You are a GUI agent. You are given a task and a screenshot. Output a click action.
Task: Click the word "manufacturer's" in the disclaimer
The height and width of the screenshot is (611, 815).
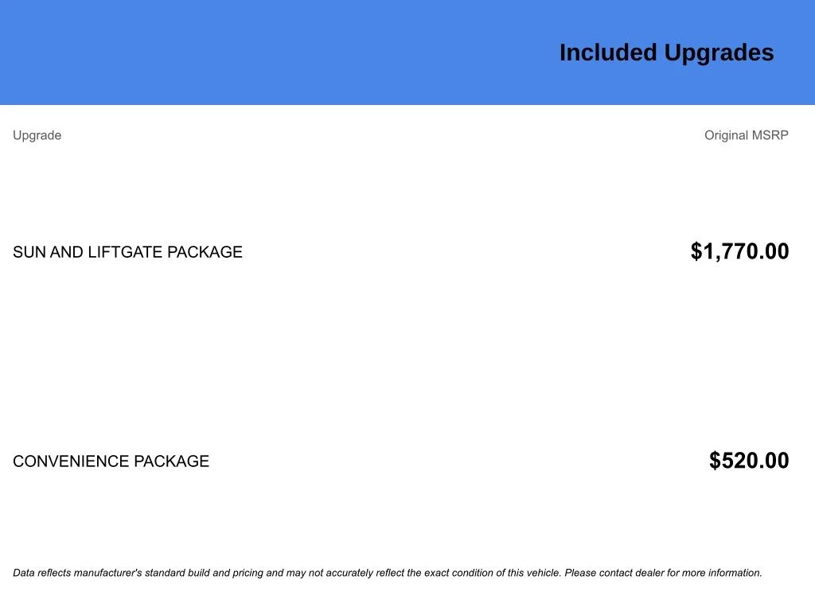click(x=107, y=573)
